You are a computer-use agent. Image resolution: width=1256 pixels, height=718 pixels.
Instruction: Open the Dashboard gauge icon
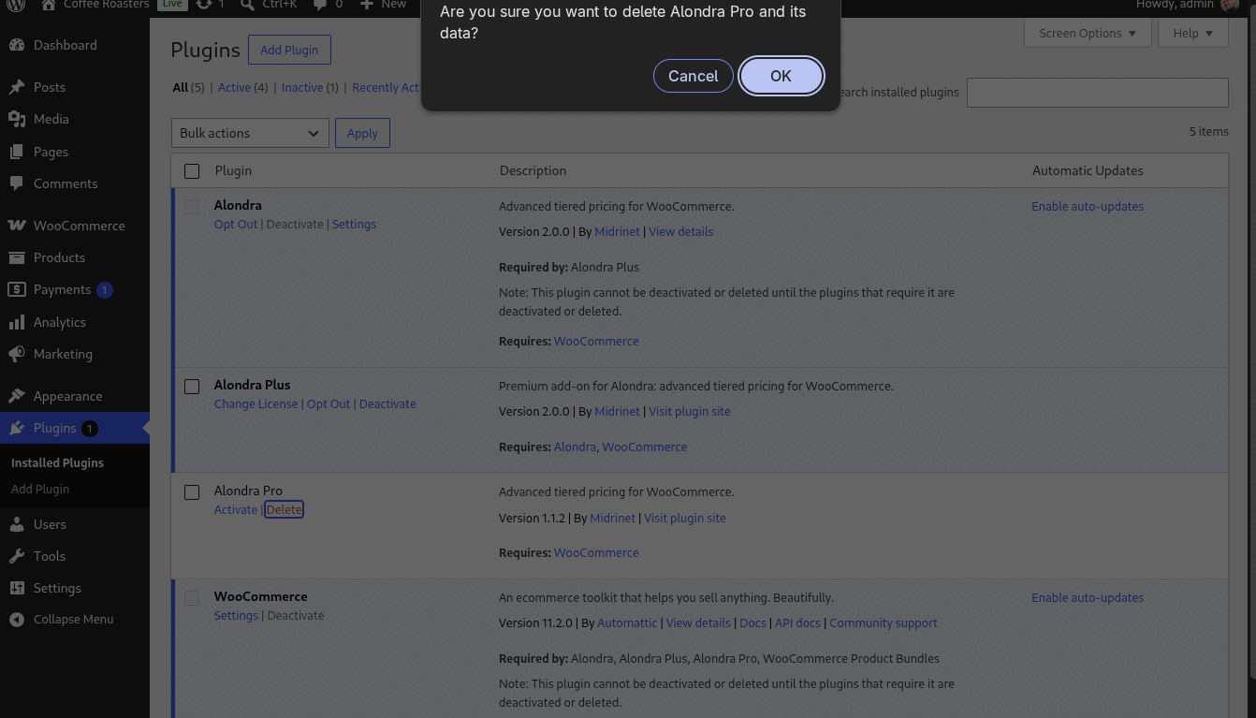(x=17, y=45)
